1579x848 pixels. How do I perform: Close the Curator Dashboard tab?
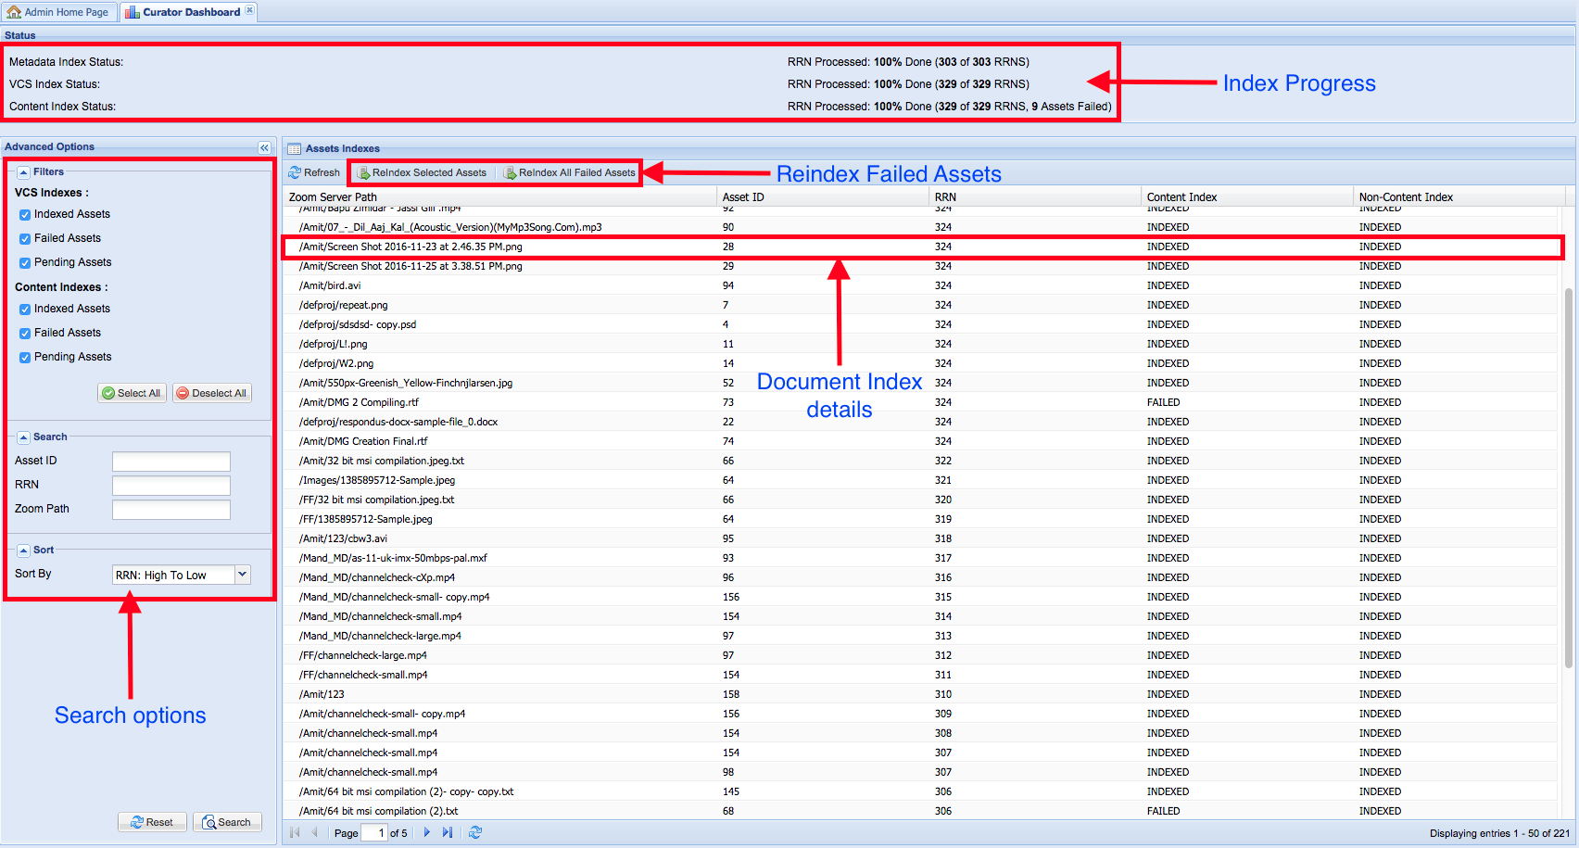(x=249, y=11)
